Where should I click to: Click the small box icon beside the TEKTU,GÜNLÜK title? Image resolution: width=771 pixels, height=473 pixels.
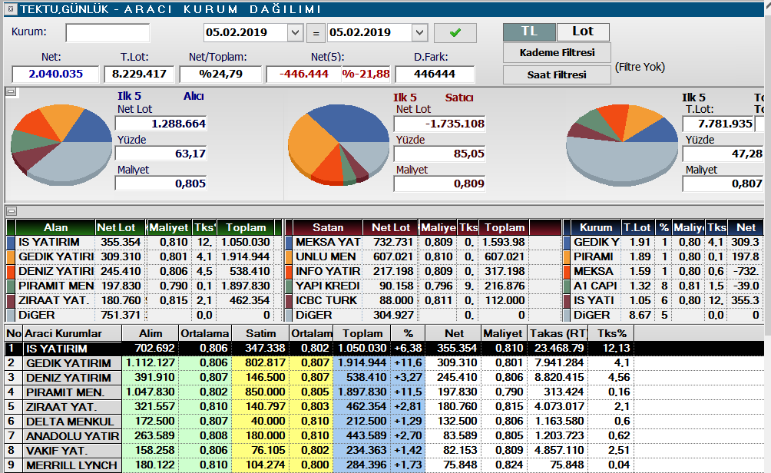click(x=12, y=9)
